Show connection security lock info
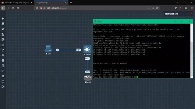 pos(41,8)
